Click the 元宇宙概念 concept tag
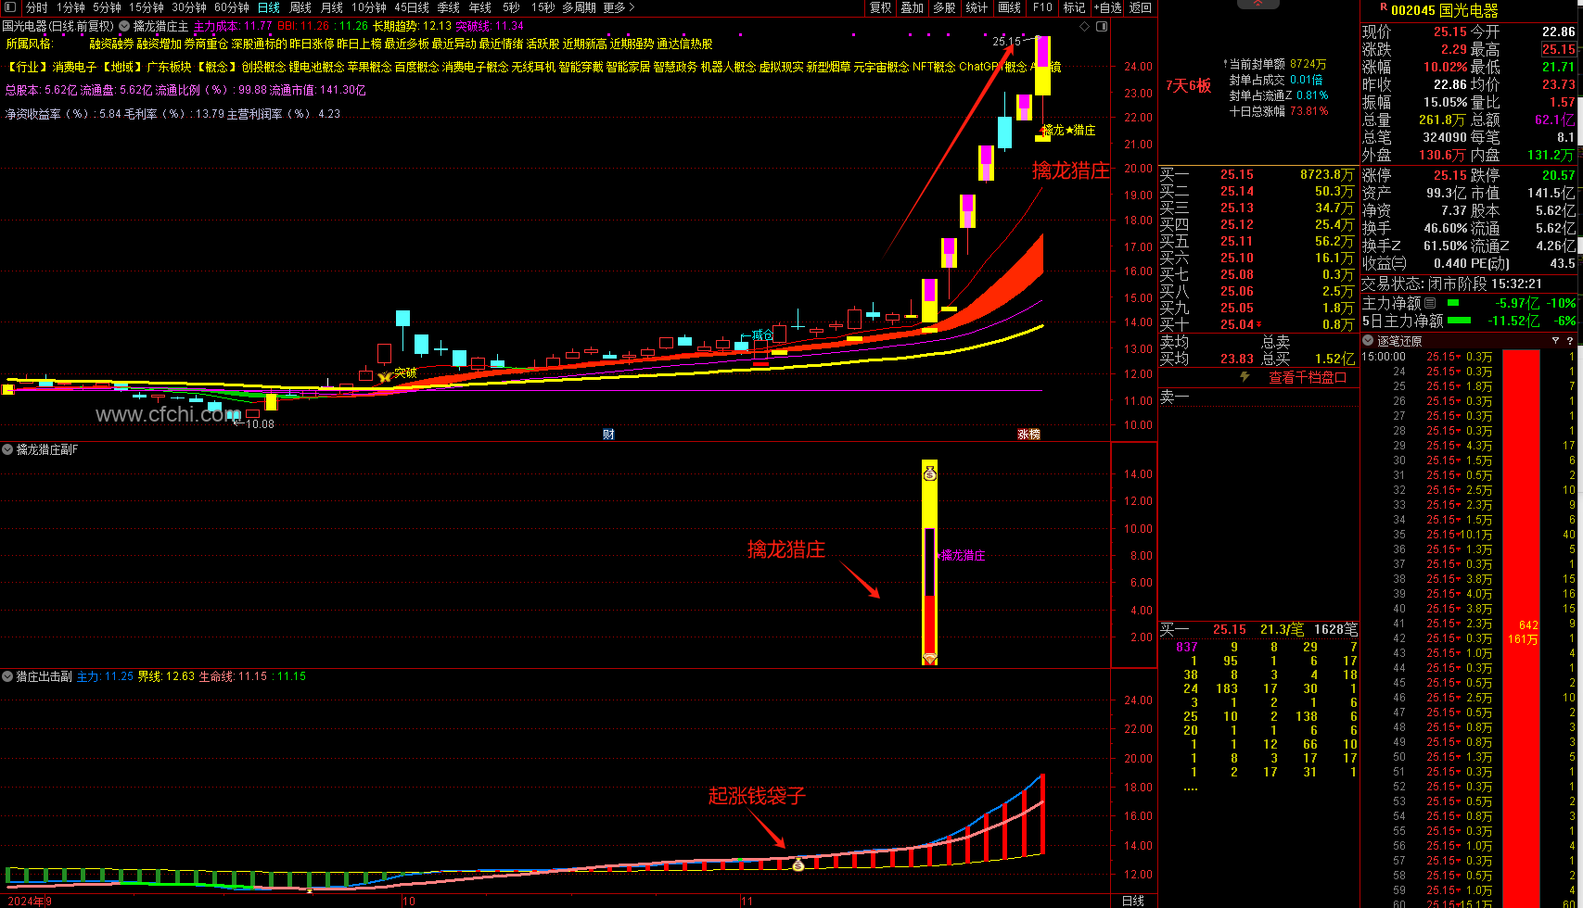Viewport: 1583px width, 908px height. coord(881,67)
